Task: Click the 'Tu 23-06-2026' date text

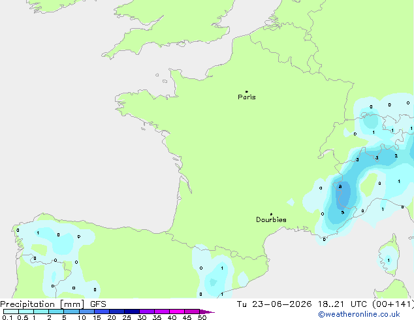Action: tap(274, 304)
